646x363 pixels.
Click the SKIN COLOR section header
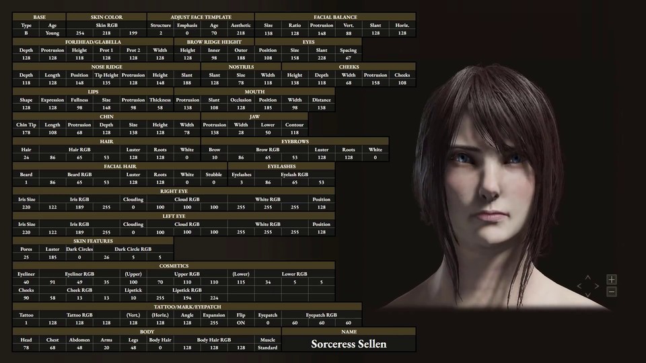tap(106, 17)
